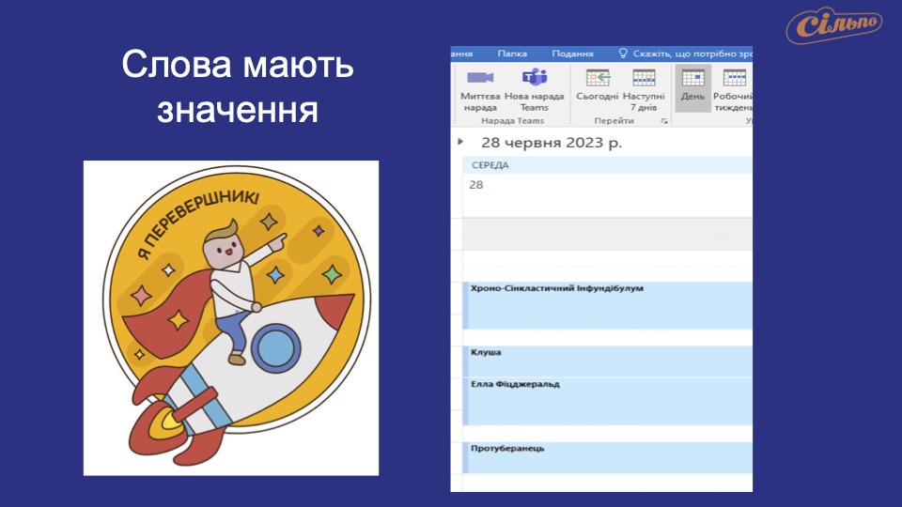The image size is (902, 507).
Task: Open the Подання ribbon tab
Action: coord(572,54)
